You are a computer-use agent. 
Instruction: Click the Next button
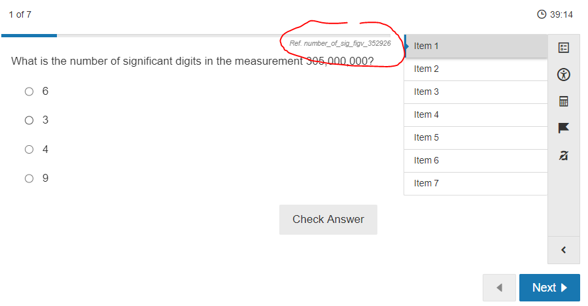pos(549,288)
